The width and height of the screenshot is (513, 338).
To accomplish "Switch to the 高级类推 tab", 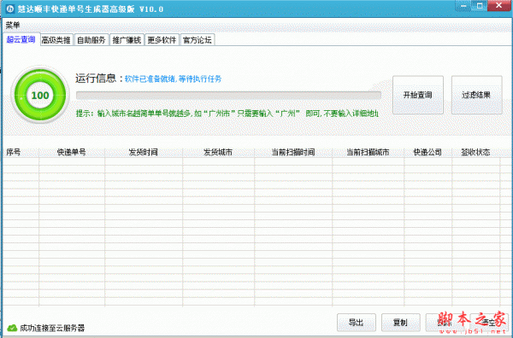I will coord(56,40).
